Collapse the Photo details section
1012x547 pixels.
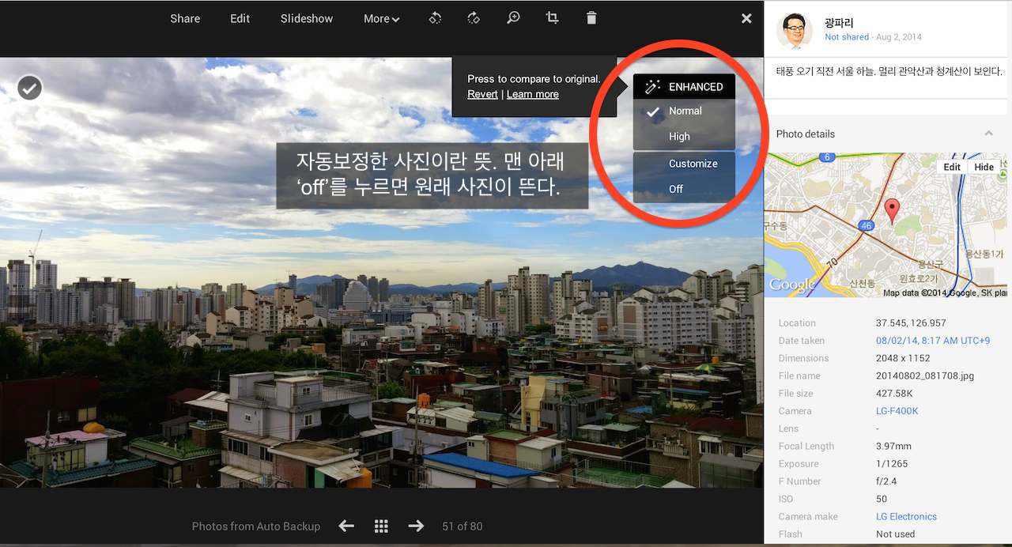tap(988, 134)
